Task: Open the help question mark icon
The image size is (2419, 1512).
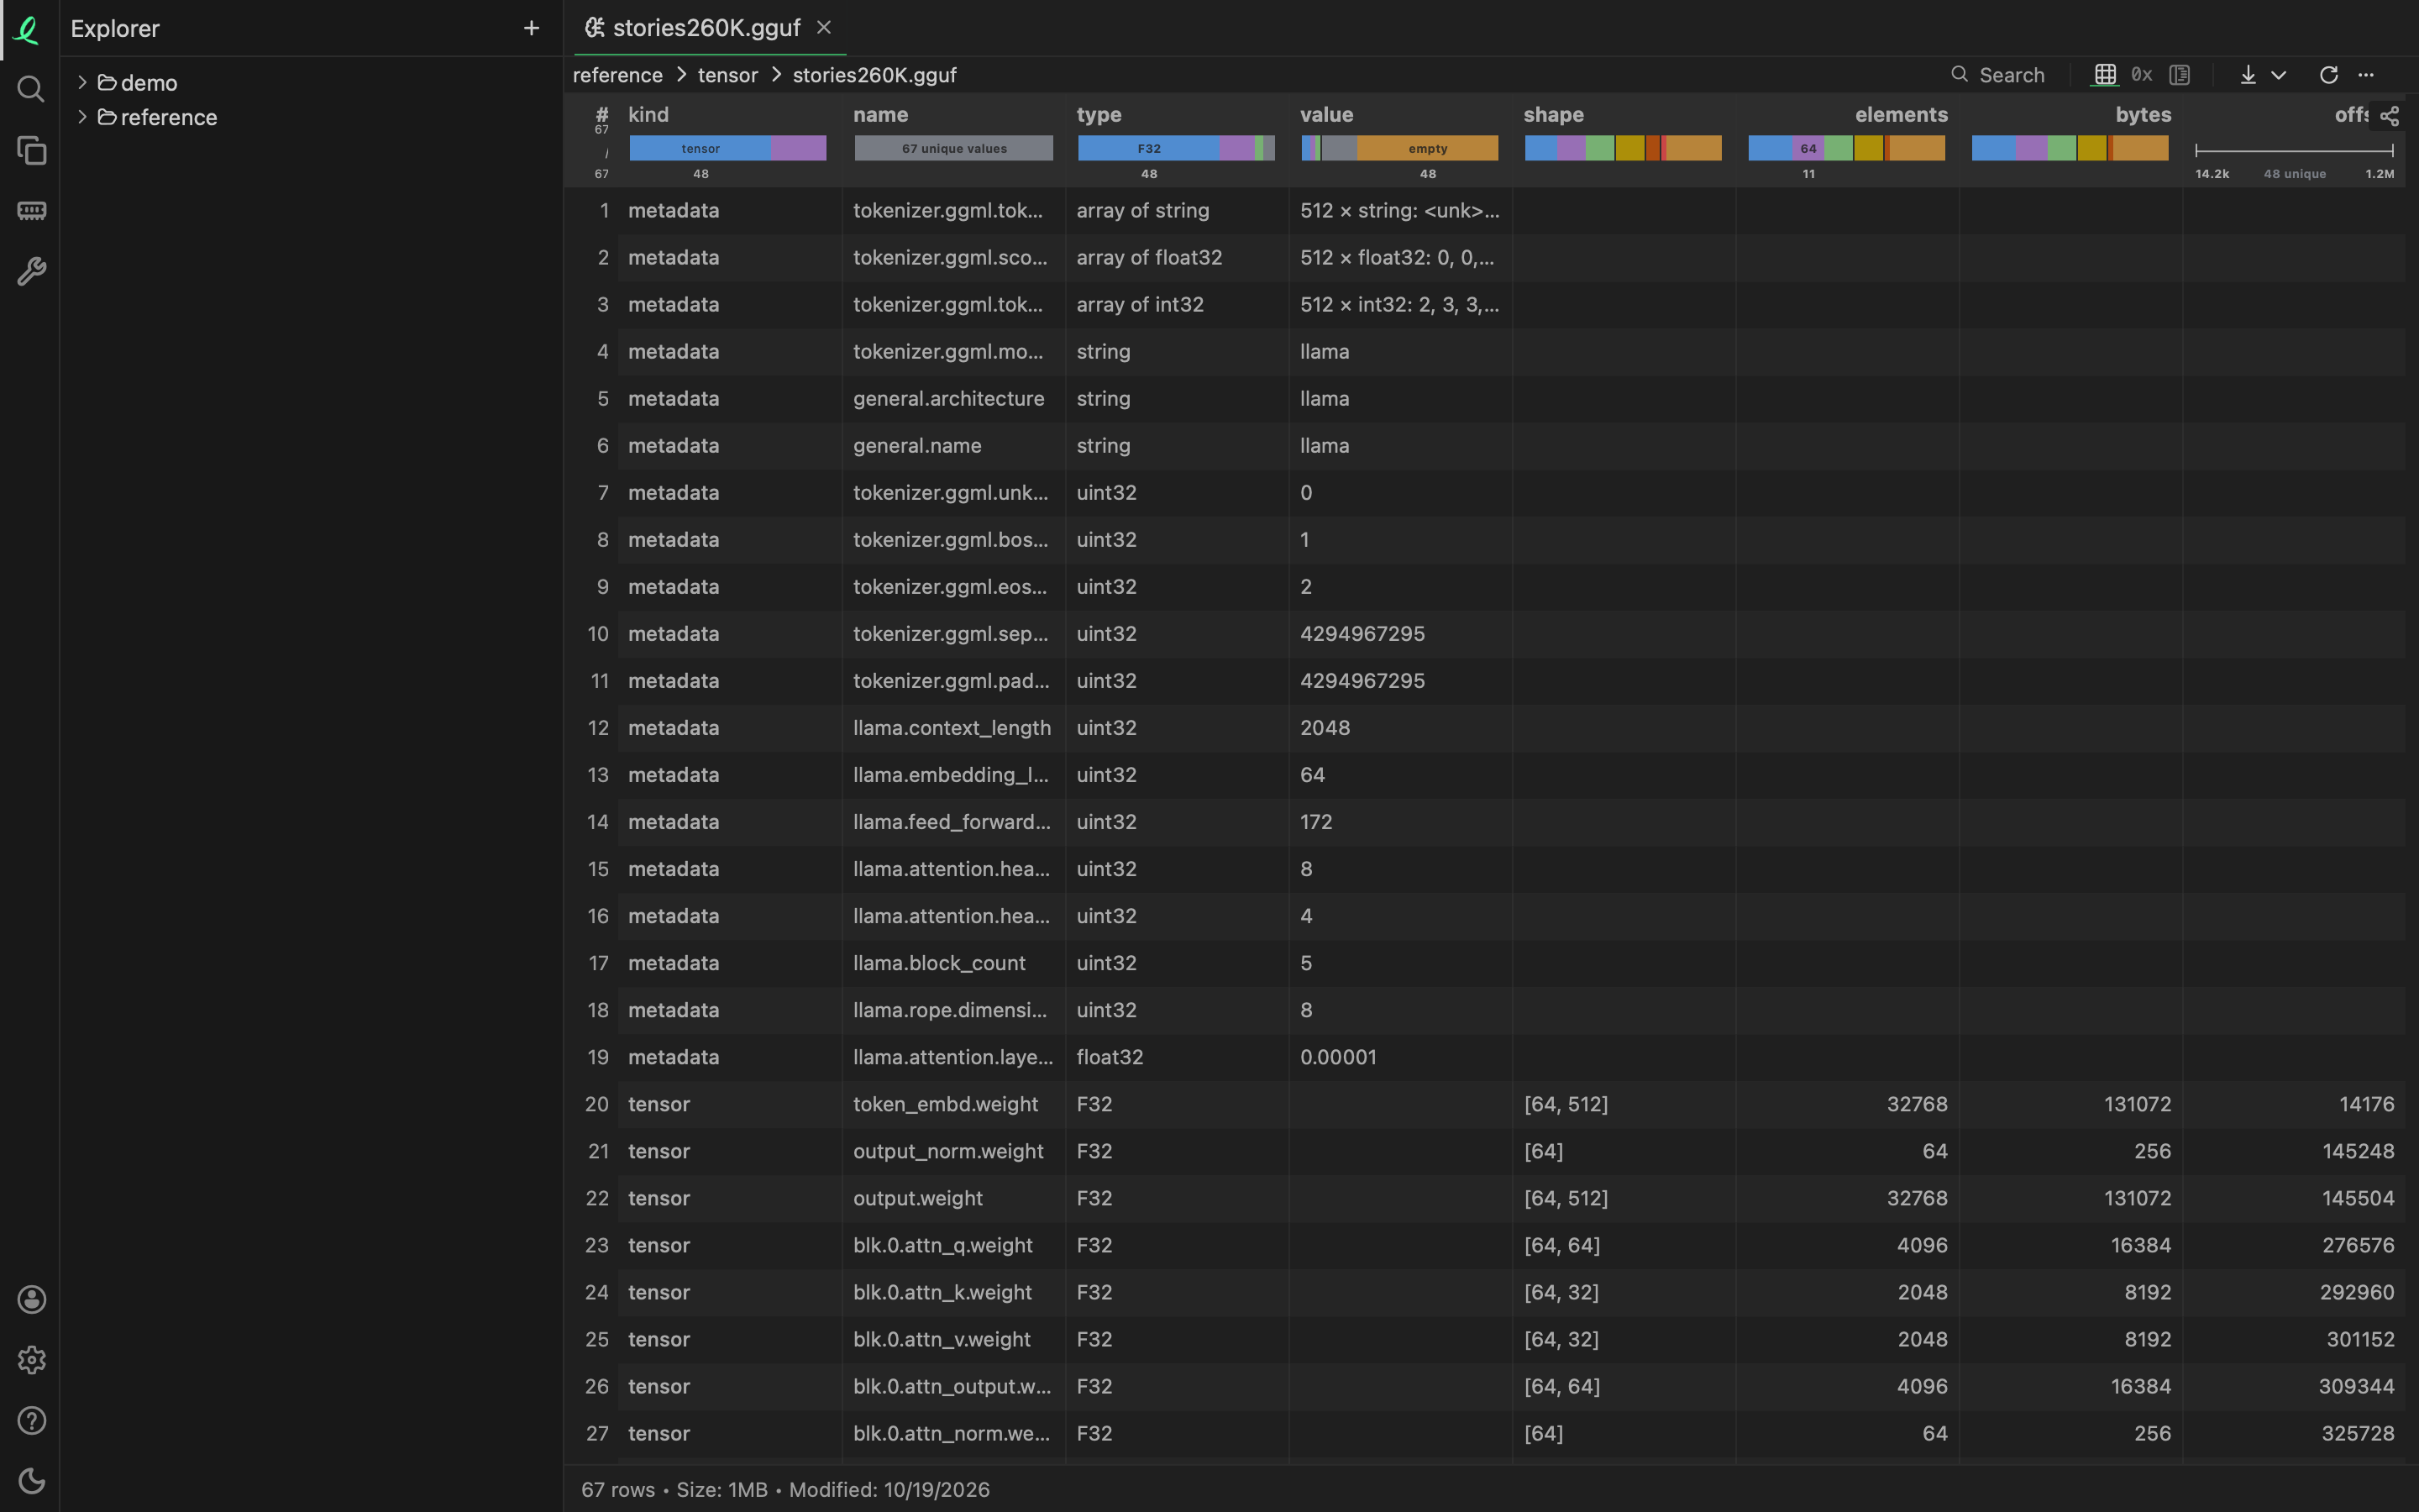Action: [31, 1420]
